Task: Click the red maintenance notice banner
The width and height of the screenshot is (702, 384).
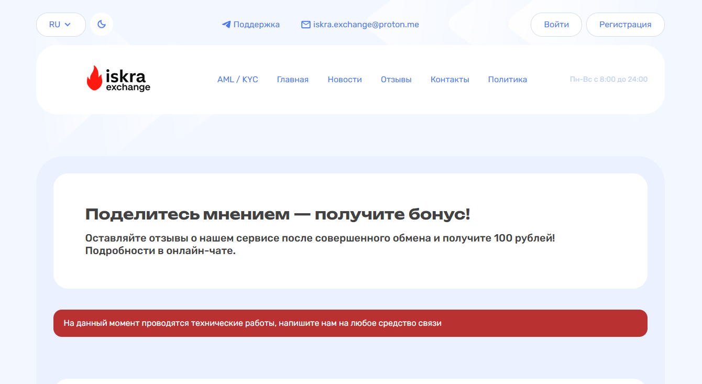Action: coord(350,323)
